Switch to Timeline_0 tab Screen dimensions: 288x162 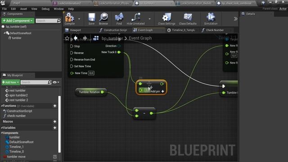coord(183,30)
